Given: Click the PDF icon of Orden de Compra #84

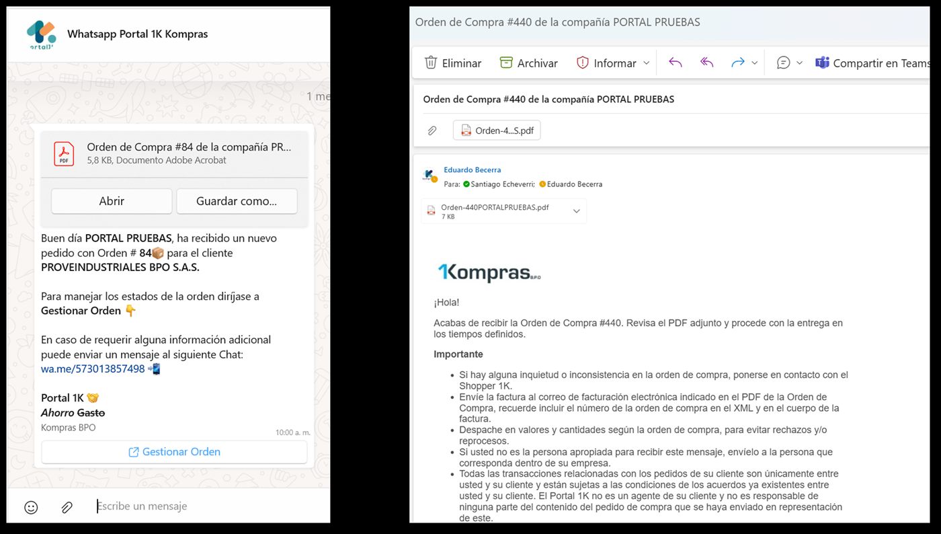Looking at the screenshot, I should (x=64, y=154).
